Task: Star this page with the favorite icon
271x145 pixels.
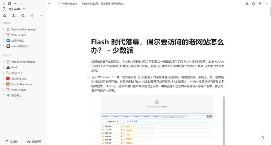Action: click(x=253, y=4)
